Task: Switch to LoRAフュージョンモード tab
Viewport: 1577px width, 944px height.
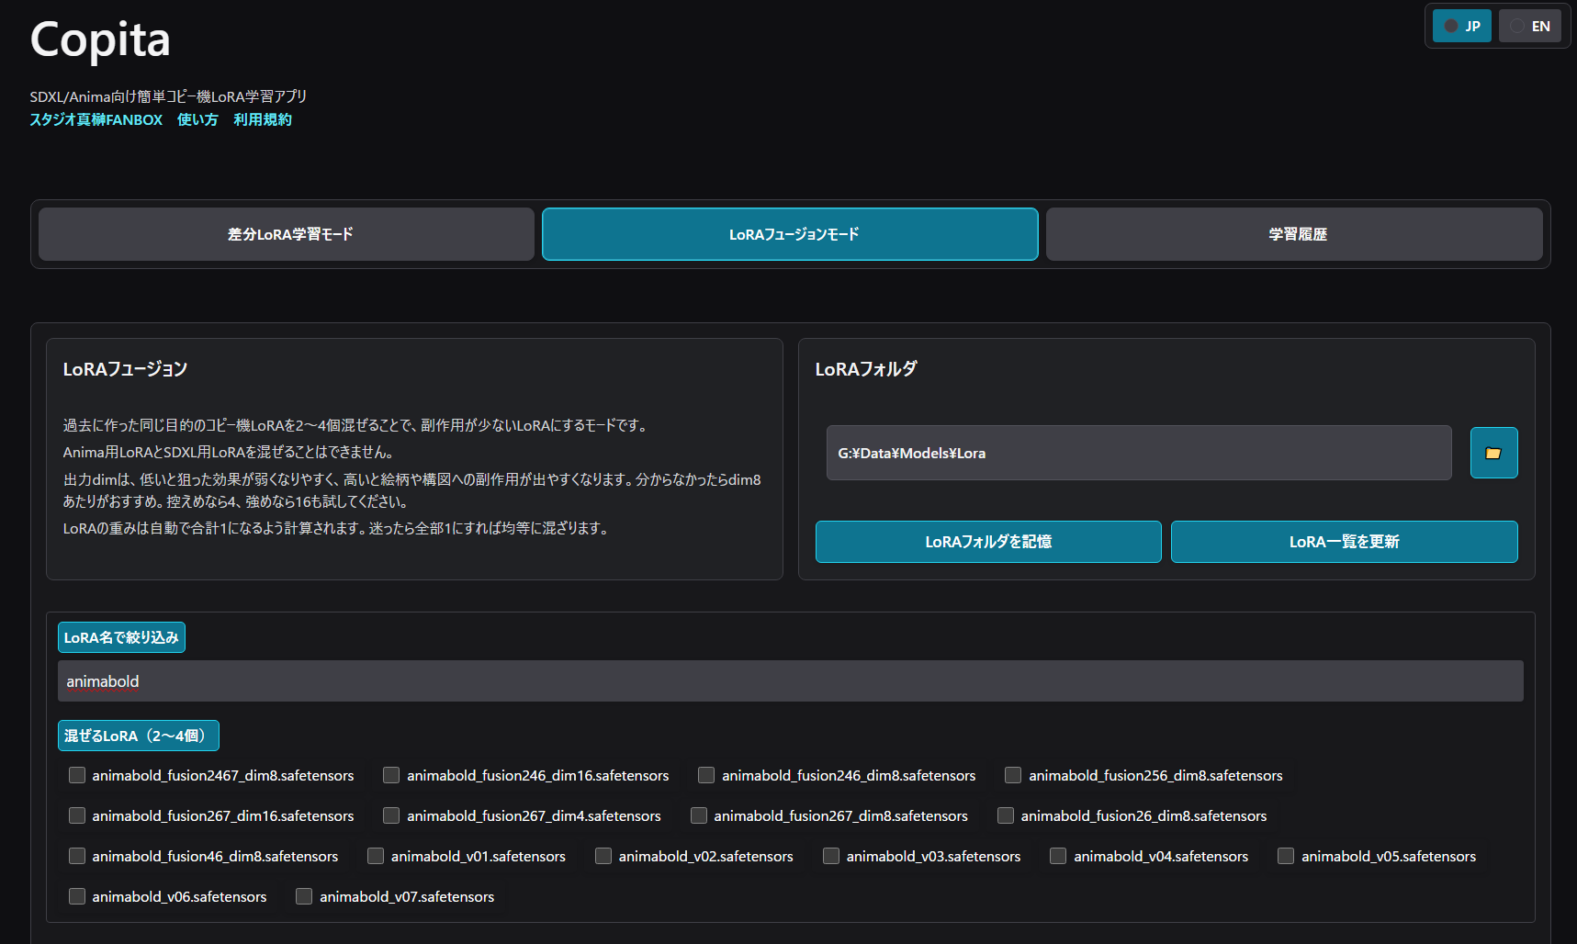Action: [790, 234]
